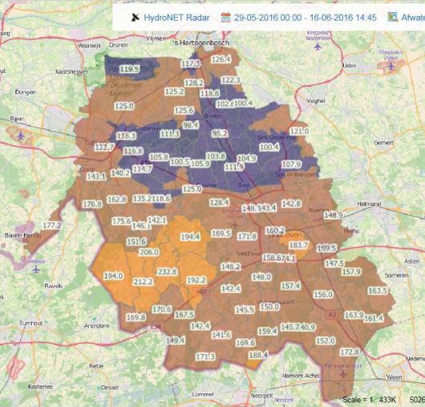Viewport: 425px width, 407px height.
Task: Click the 147.5 value label
Action: pos(334,263)
